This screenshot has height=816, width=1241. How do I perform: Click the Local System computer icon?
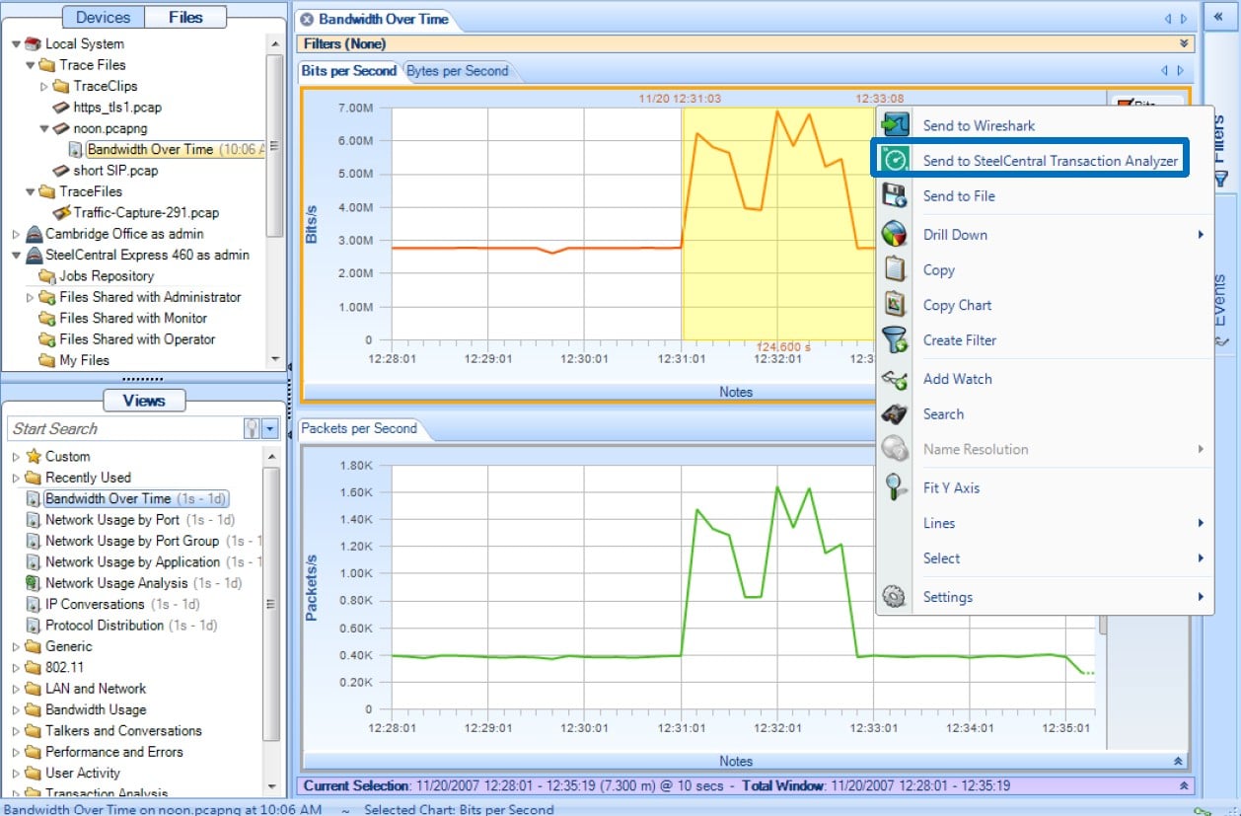click(34, 43)
